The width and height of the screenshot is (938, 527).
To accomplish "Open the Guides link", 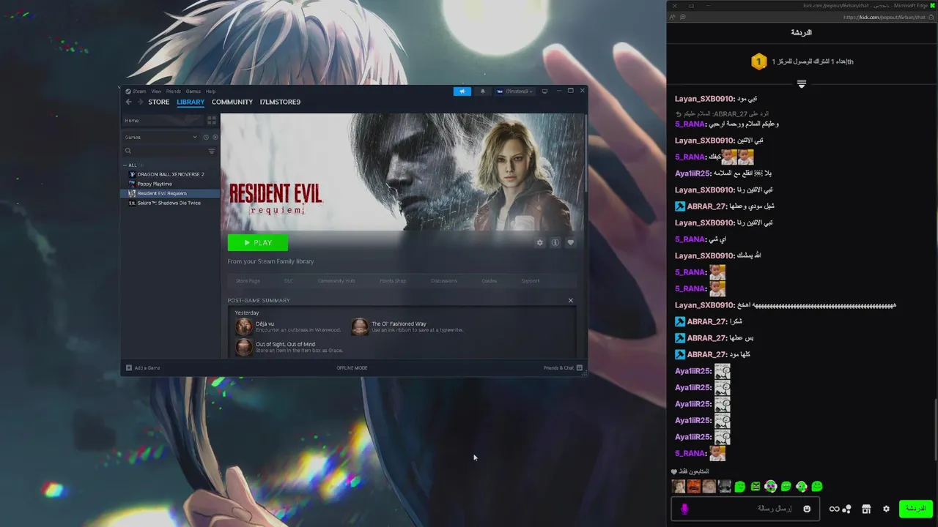I will [x=490, y=281].
